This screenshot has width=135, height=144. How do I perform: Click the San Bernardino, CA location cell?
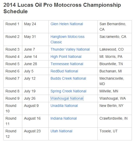pos(115,27)
